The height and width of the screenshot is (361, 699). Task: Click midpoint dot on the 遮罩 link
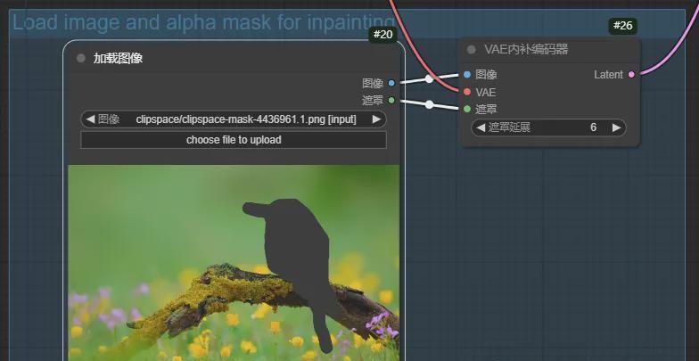tap(429, 105)
